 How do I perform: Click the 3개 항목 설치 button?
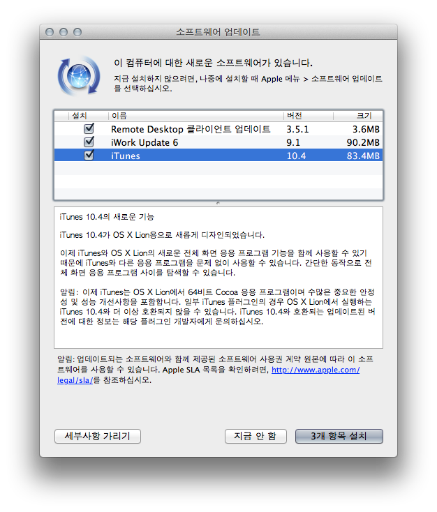coord(339,436)
